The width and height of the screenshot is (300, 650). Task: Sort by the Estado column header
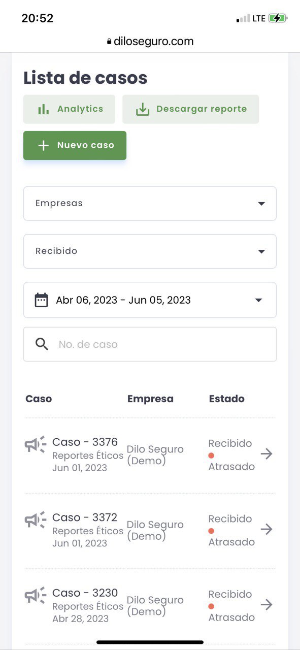point(227,399)
